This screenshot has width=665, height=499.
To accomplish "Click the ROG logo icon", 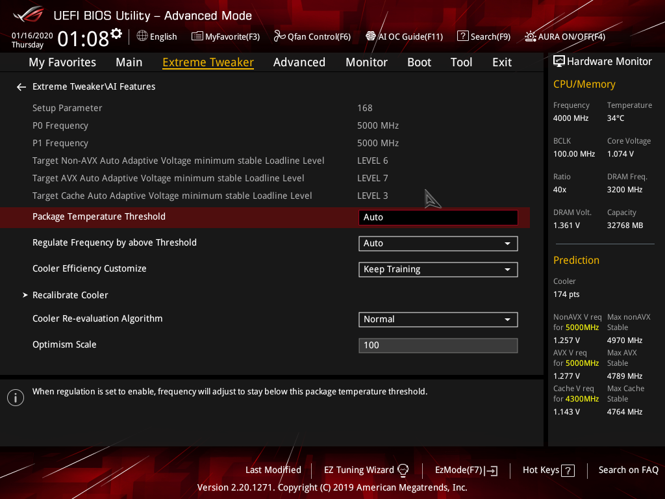I will click(28, 14).
